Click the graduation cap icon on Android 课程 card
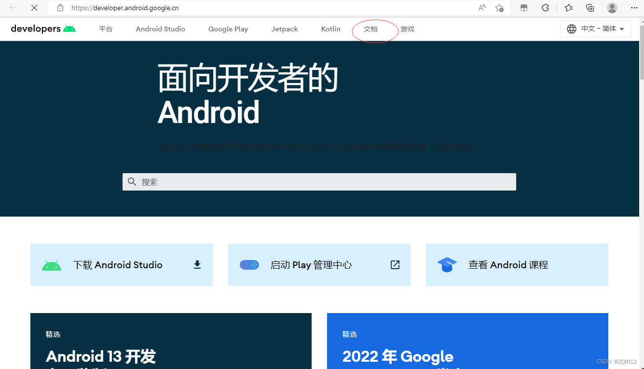 click(x=447, y=264)
